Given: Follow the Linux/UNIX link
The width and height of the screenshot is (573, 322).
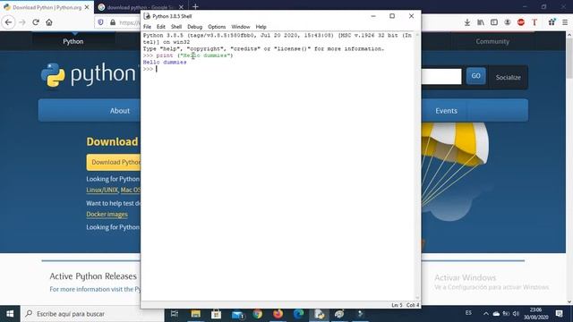Looking at the screenshot, I should pyautogui.click(x=102, y=190).
